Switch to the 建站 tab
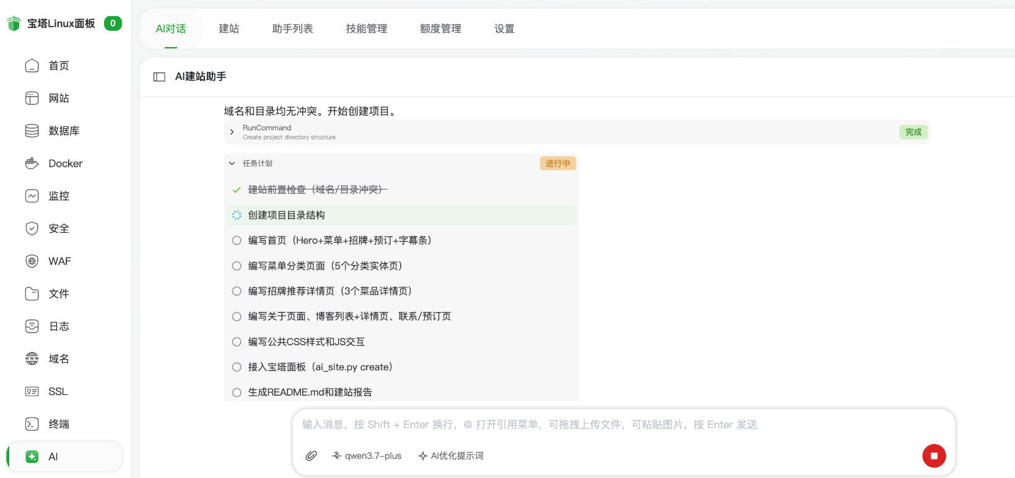 (229, 28)
